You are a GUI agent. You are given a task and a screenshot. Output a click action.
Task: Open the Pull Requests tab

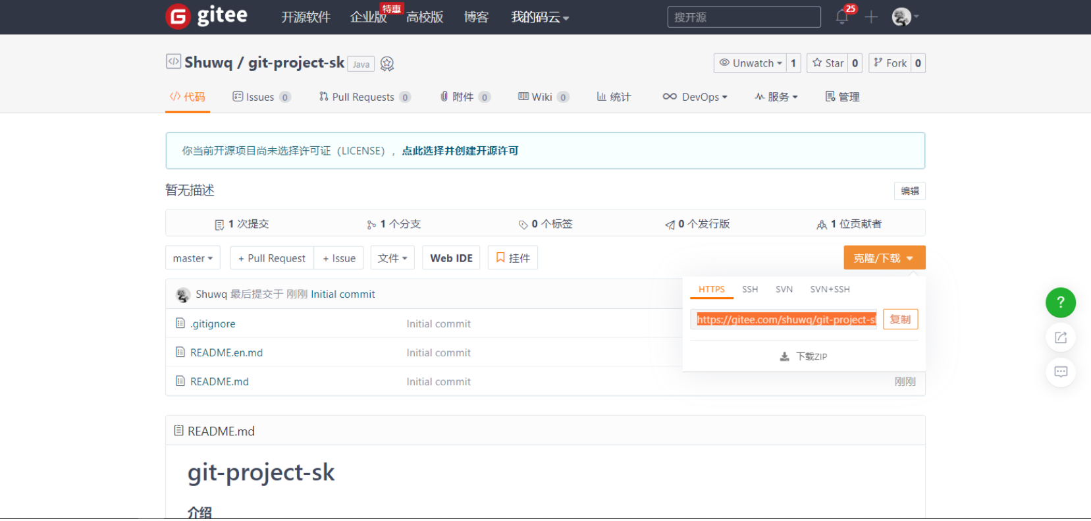363,97
